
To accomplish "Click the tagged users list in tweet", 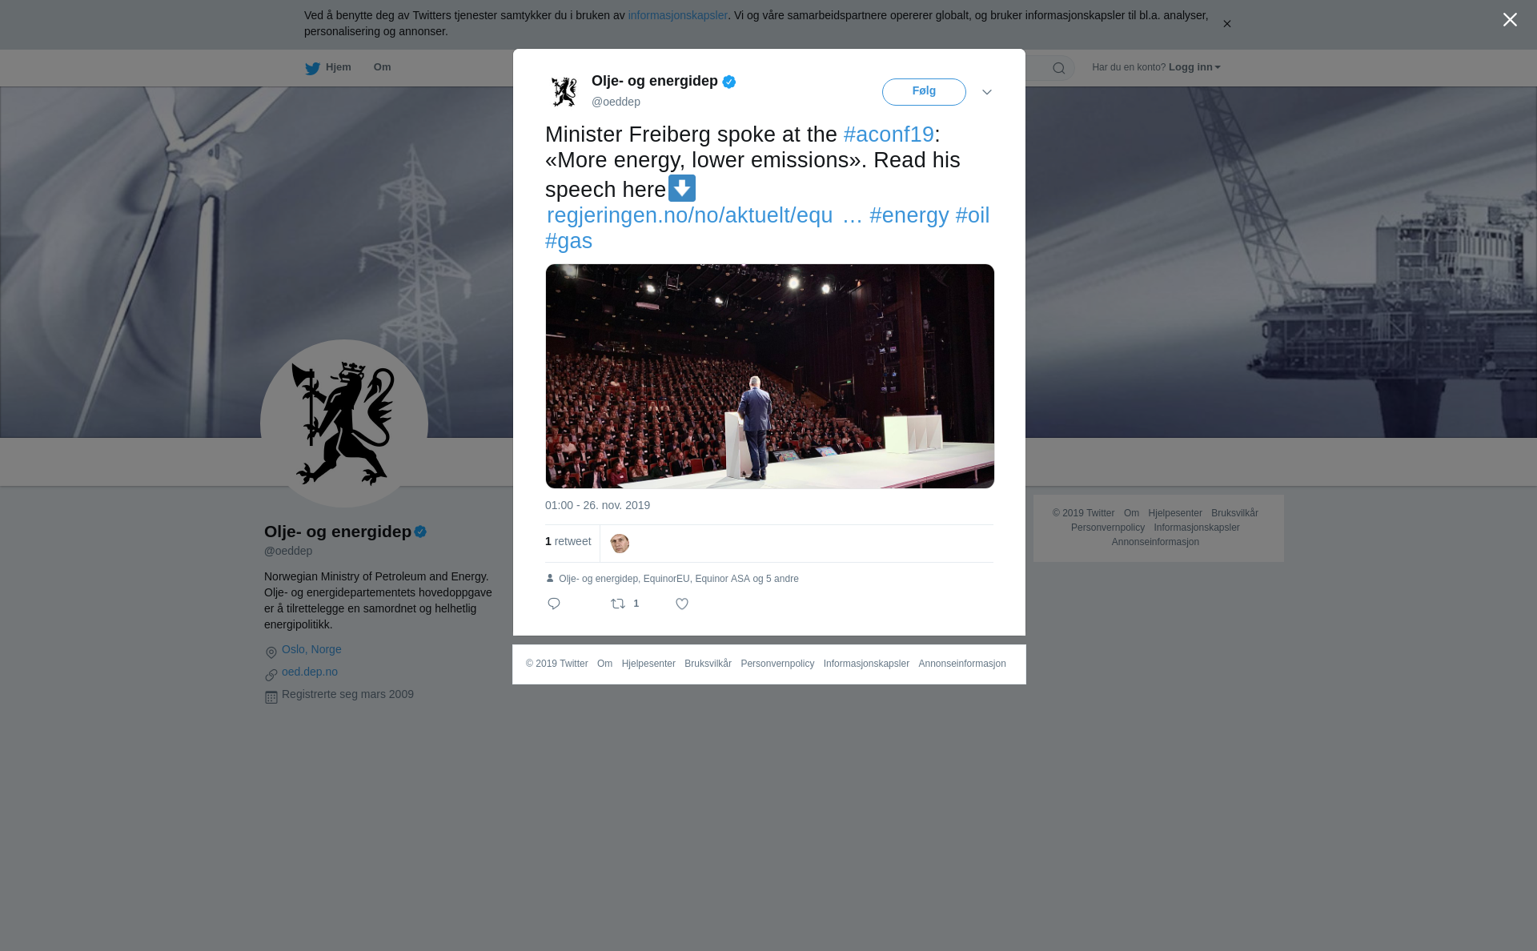I will (678, 579).
